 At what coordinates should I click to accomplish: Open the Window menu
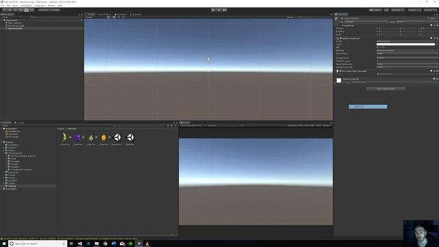point(51,5)
